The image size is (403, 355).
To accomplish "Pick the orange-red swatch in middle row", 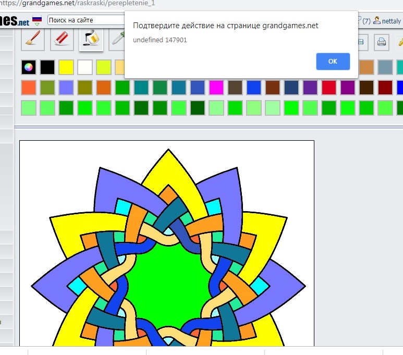I will (29, 88).
